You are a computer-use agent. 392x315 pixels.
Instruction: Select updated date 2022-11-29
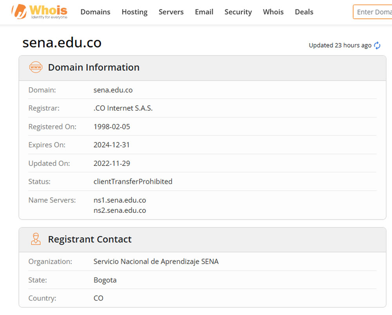112,164
